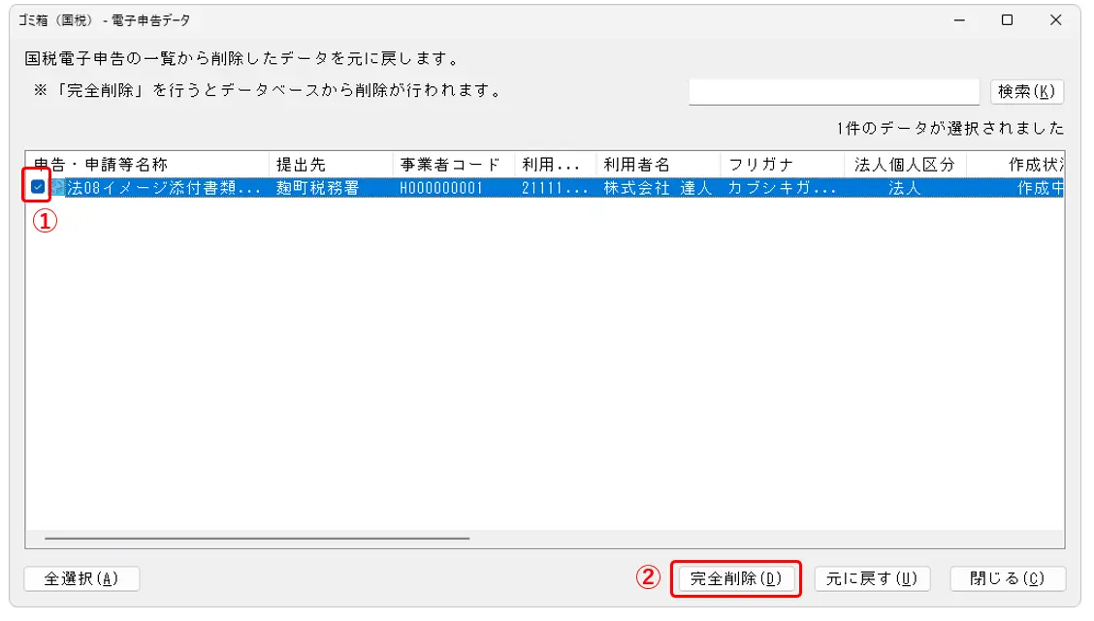Click the H000000001 business code cell

click(x=441, y=188)
